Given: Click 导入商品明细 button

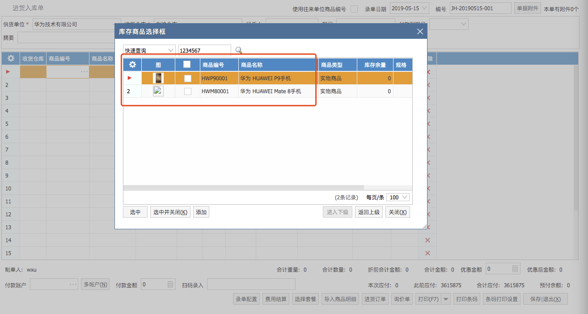Looking at the screenshot, I should tap(340, 299).
